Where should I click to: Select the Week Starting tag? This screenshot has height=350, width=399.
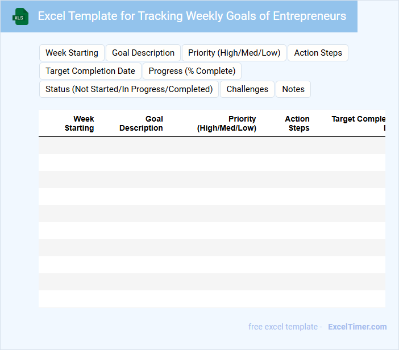(72, 53)
